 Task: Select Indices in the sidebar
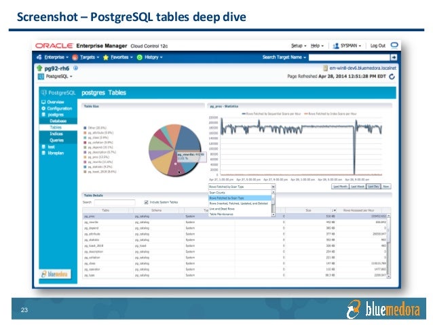click(58, 134)
